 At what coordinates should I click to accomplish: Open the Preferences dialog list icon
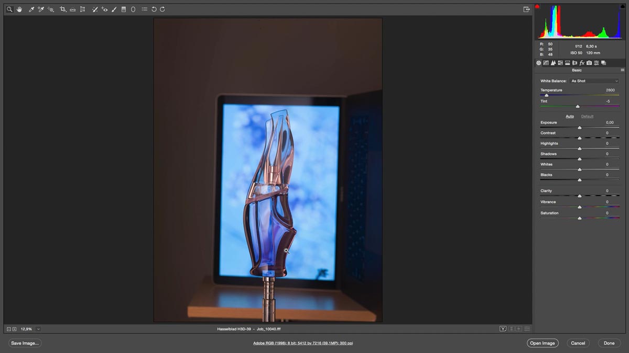[x=144, y=9]
